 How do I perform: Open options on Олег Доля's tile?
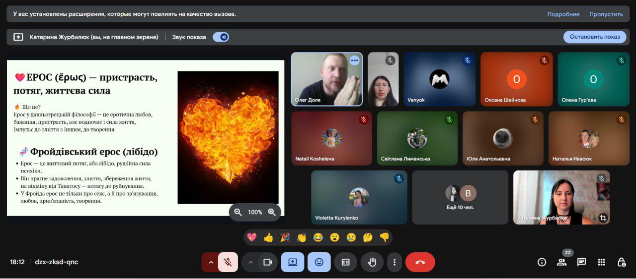354,60
